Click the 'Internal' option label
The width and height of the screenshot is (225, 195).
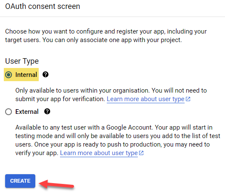click(x=26, y=75)
